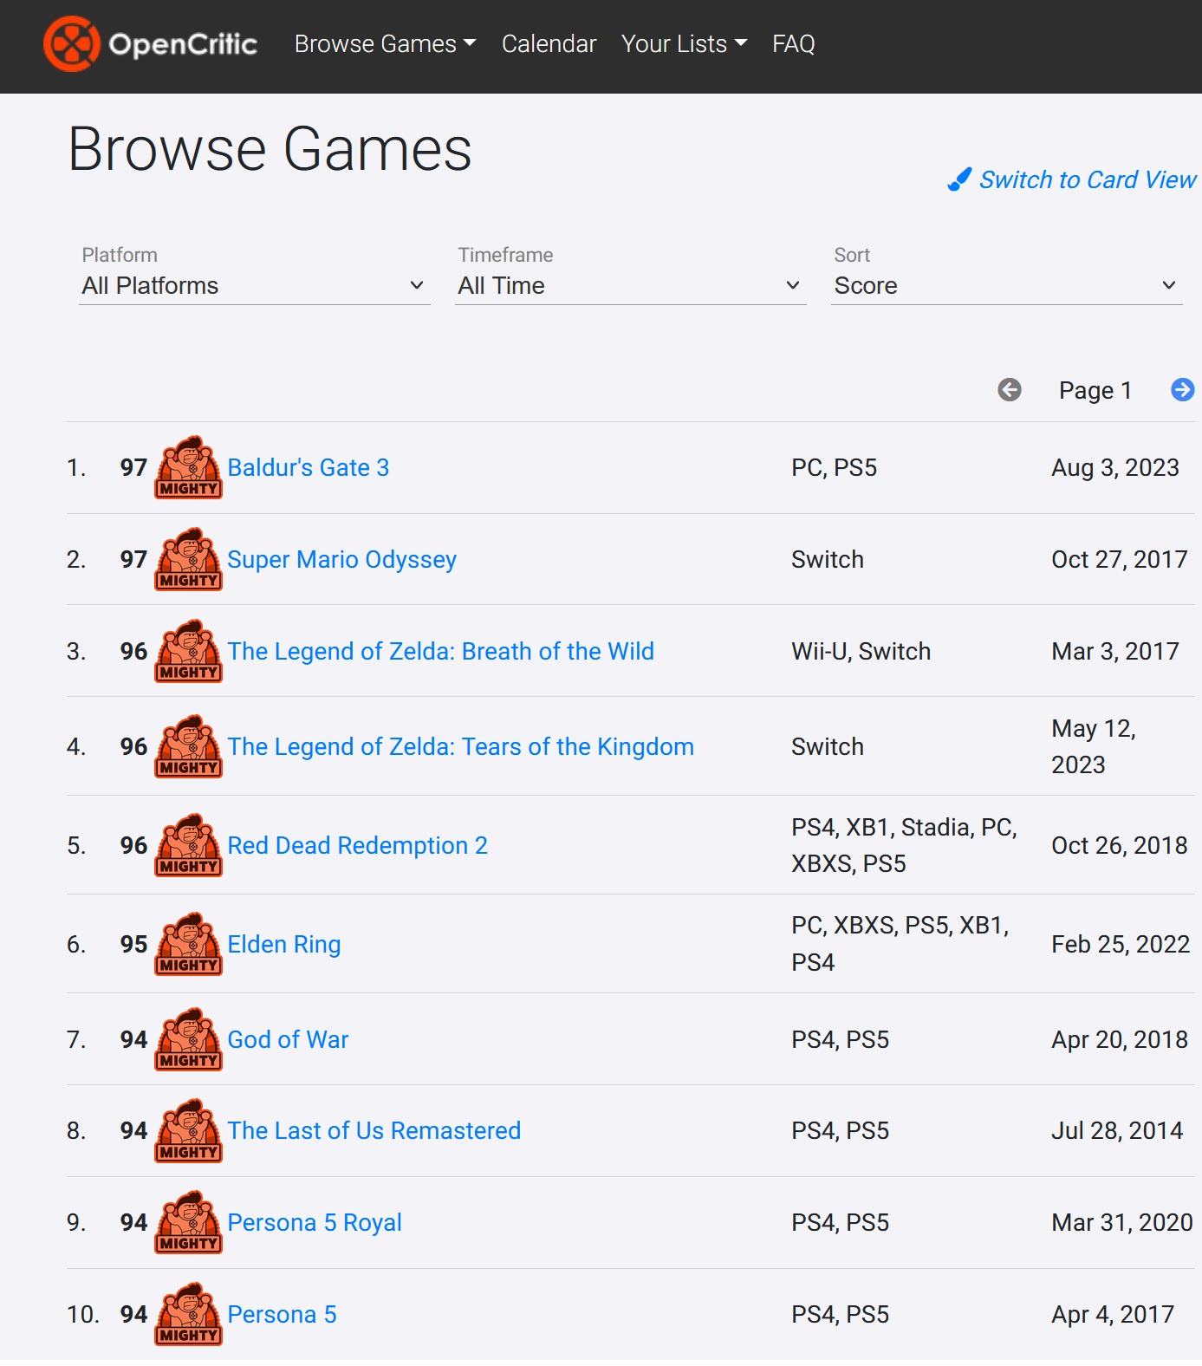
Task: Click the Browse Games page heading
Action: 270,149
